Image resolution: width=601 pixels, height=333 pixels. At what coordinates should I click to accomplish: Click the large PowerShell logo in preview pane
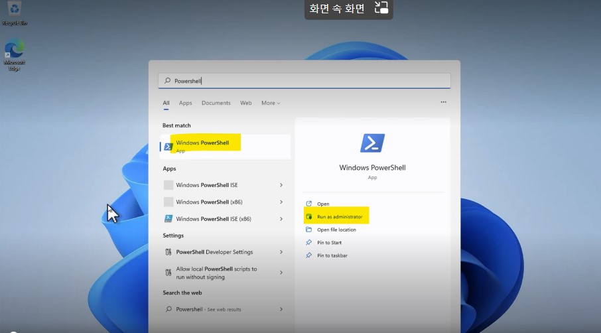pyautogui.click(x=372, y=143)
